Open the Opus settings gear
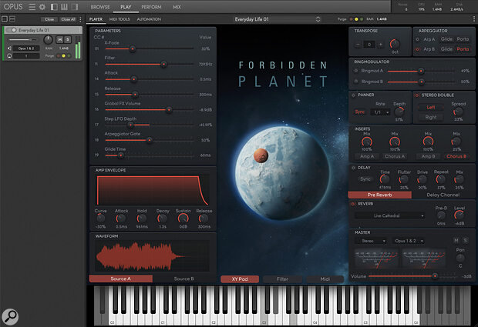Image resolution: width=478 pixels, height=327 pixels. (42, 7)
